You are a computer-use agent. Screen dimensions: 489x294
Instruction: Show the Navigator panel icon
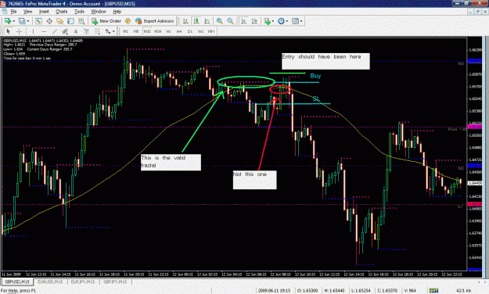[60, 21]
